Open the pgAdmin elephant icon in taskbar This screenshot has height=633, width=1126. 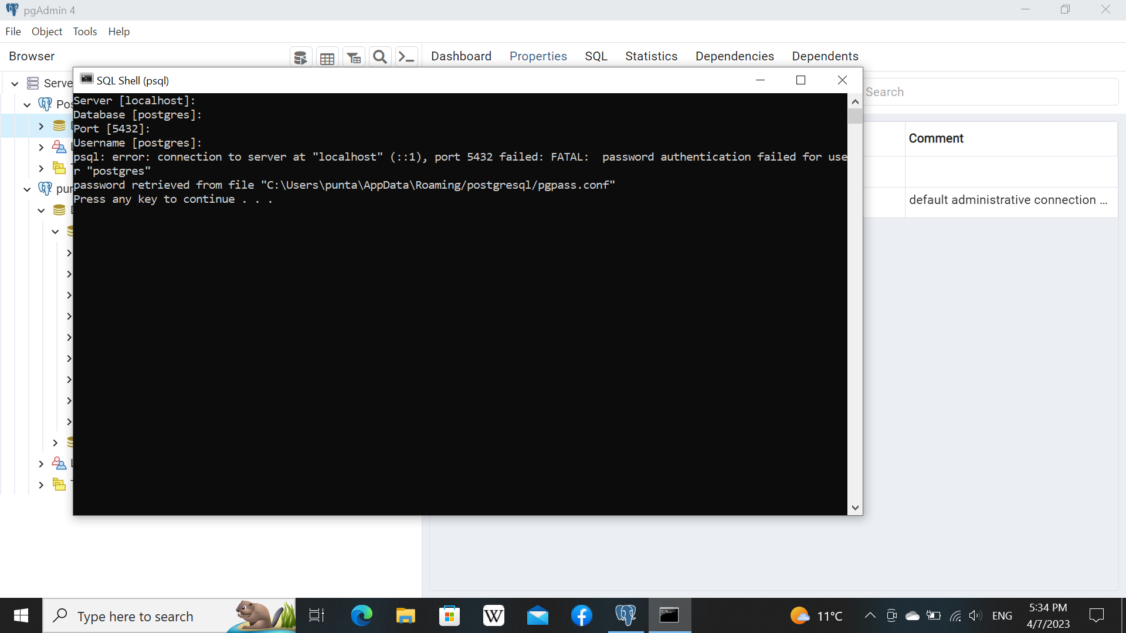[x=626, y=615]
